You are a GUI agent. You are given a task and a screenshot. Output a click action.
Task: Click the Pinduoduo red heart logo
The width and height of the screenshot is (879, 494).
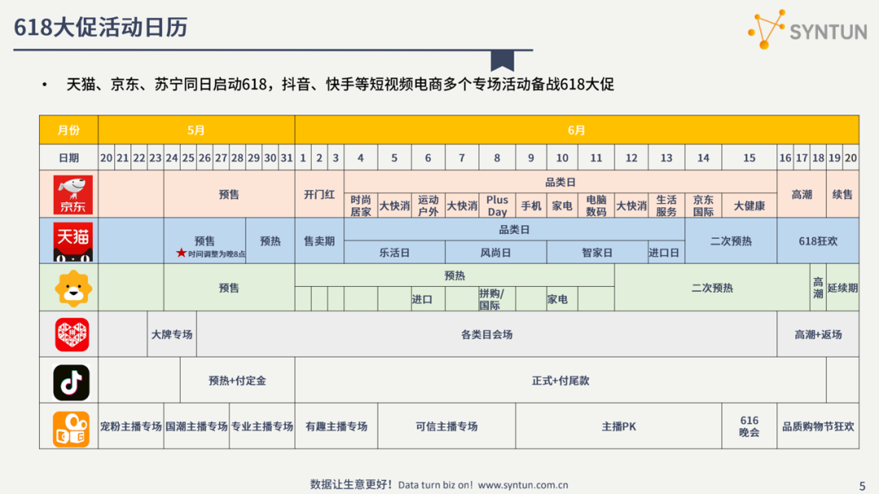pos(72,335)
